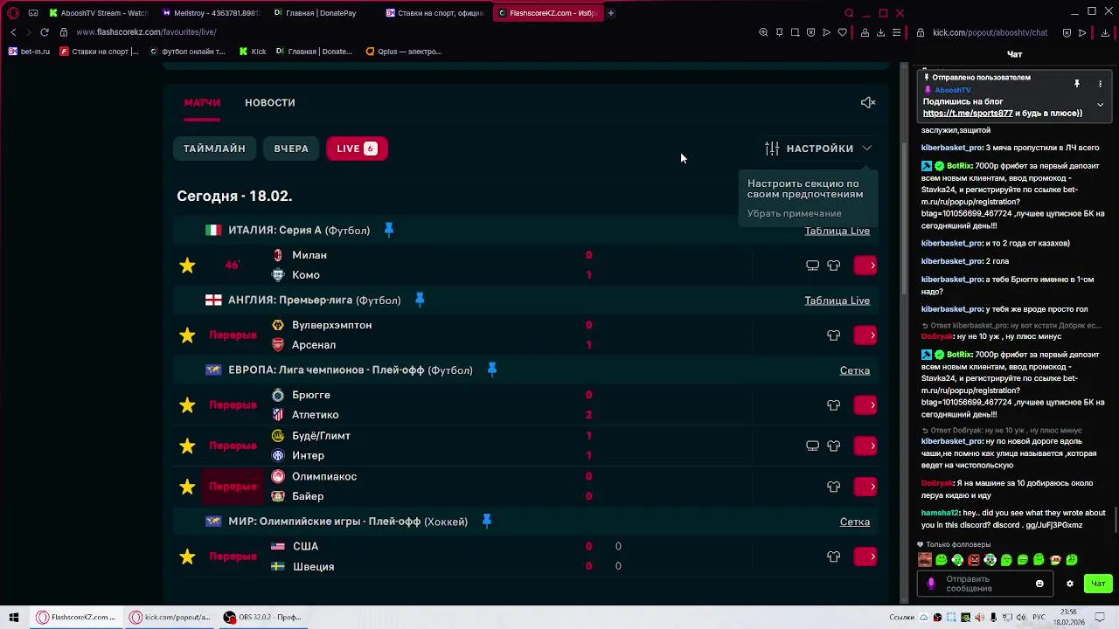
Task: Switch to OBS 32.0.2 in taskbar
Action: click(x=262, y=617)
